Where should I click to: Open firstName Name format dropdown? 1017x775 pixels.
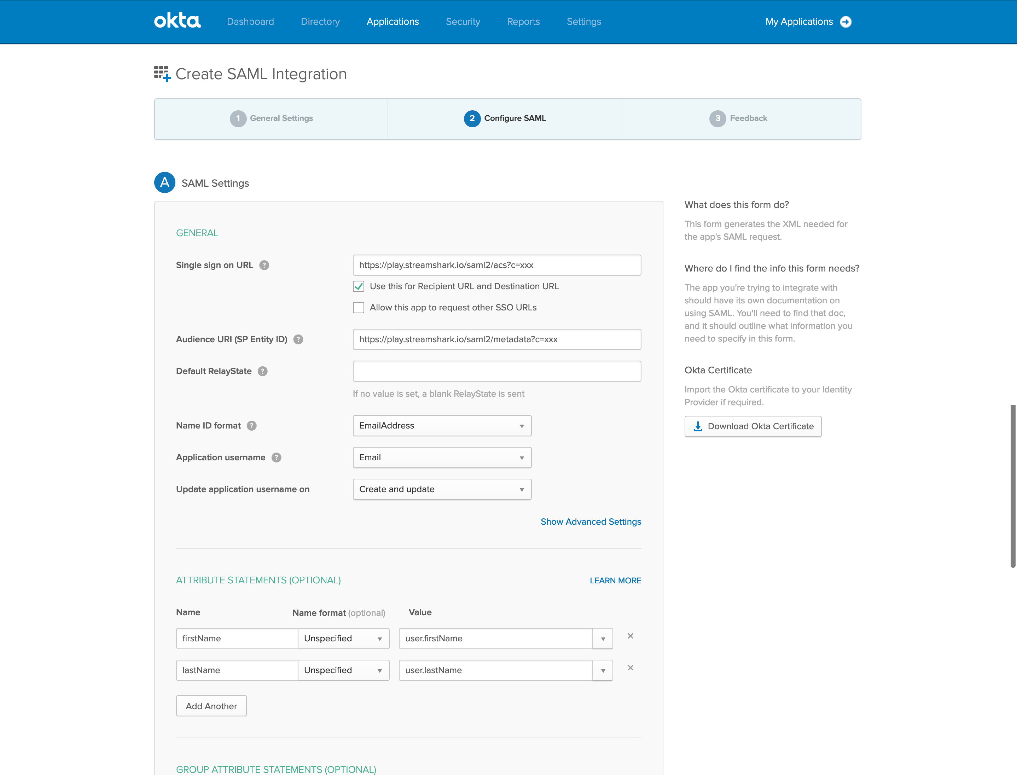pos(343,639)
